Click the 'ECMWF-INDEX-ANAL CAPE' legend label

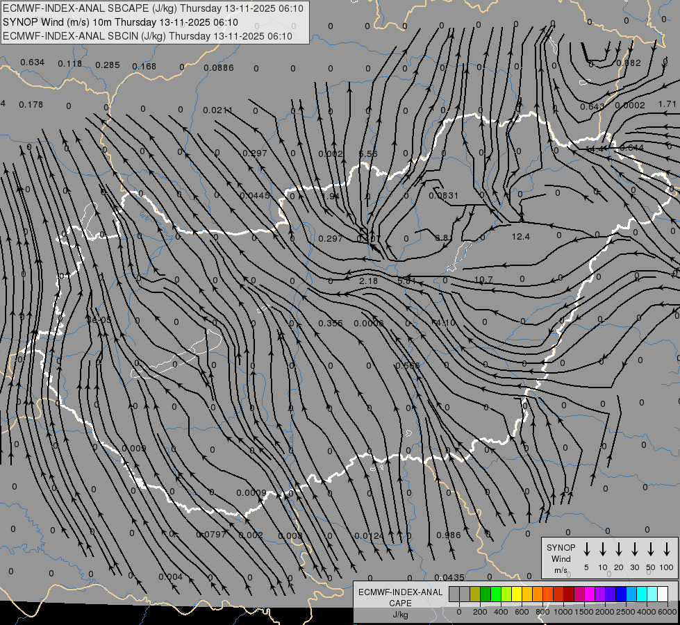400,597
